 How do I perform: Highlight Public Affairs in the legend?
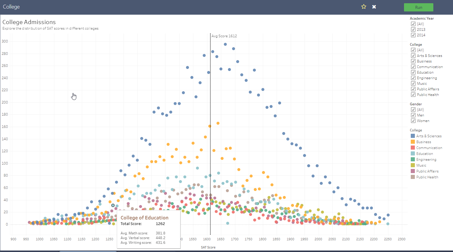(427, 171)
